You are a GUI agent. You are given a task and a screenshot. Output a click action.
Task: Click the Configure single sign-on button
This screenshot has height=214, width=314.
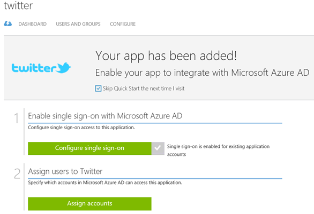coord(89,148)
